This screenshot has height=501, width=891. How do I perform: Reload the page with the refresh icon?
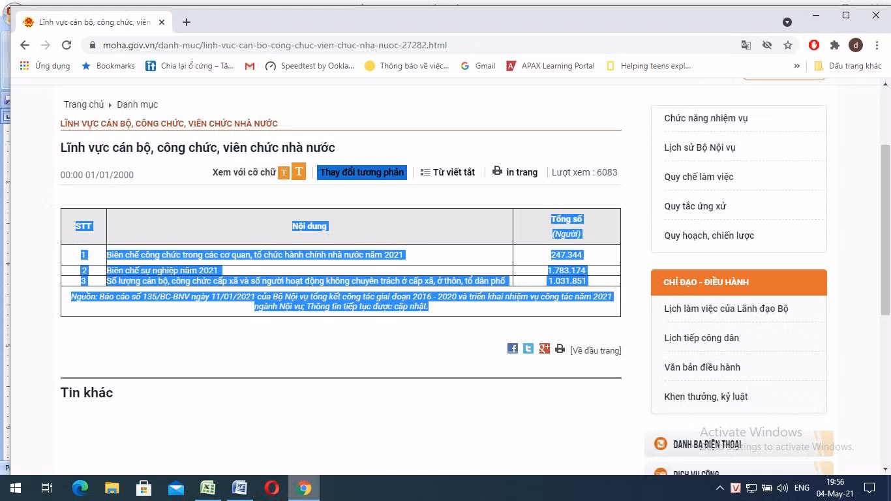pos(66,45)
